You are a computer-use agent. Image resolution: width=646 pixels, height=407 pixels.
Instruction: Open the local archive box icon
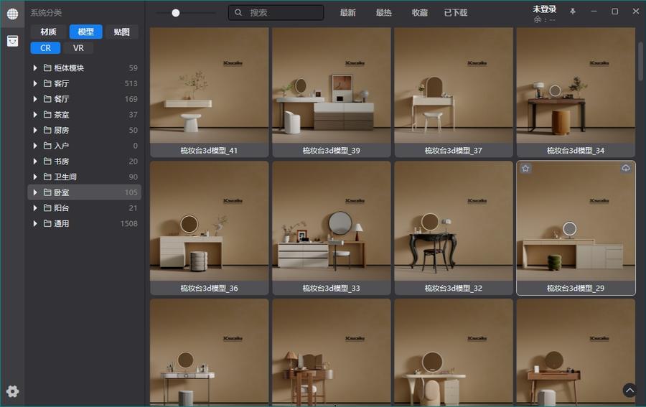click(x=12, y=41)
